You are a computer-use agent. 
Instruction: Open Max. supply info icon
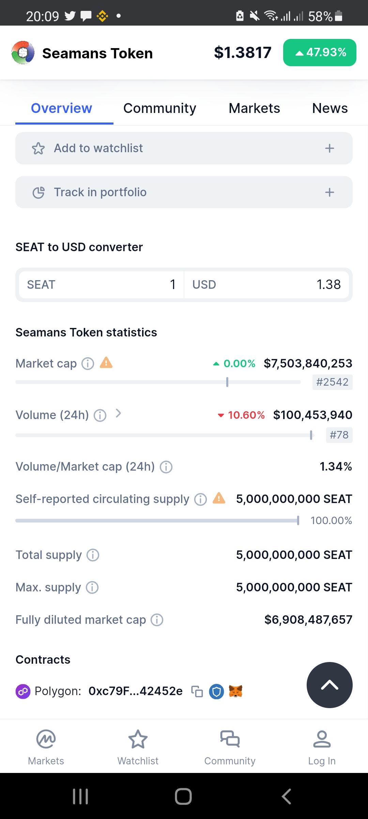[92, 587]
